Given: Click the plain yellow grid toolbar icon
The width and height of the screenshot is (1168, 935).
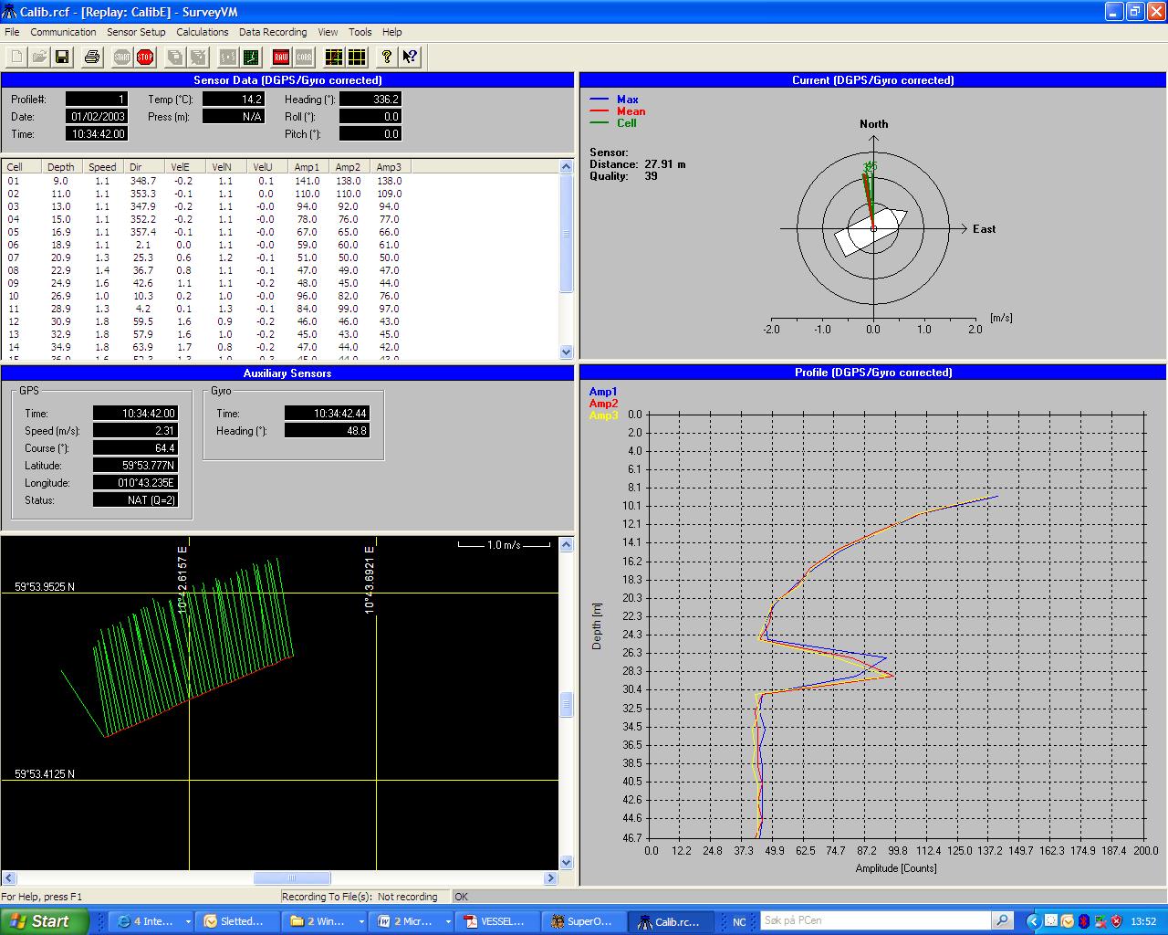Looking at the screenshot, I should coord(357,58).
